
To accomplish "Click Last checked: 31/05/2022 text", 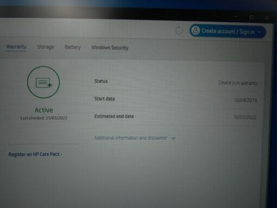I will pyautogui.click(x=43, y=118).
